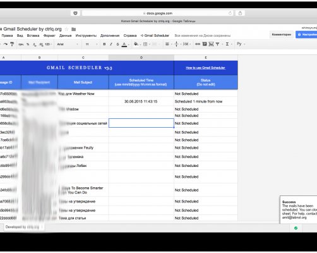Click the 'Ways To Become Smarter' subject cell

(83, 190)
